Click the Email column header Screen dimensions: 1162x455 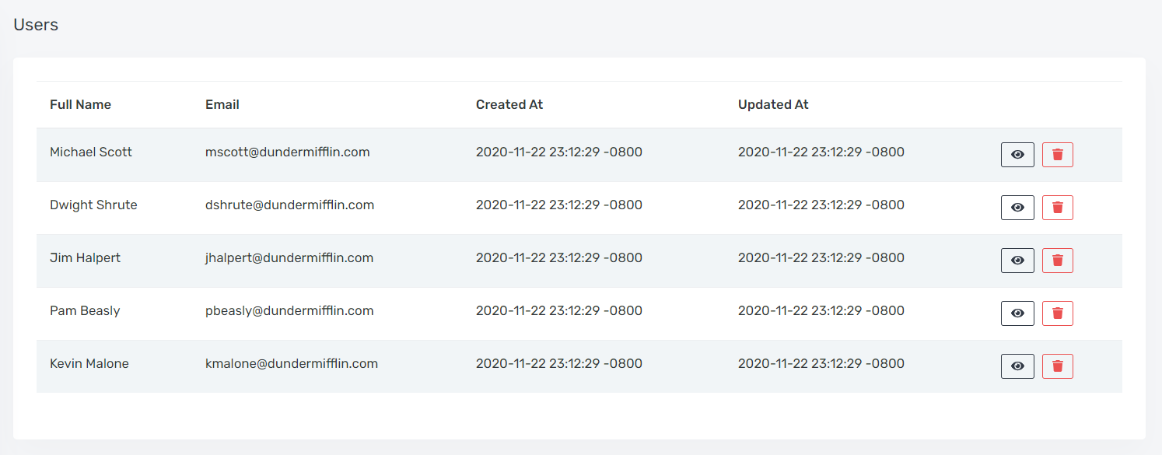(x=222, y=104)
